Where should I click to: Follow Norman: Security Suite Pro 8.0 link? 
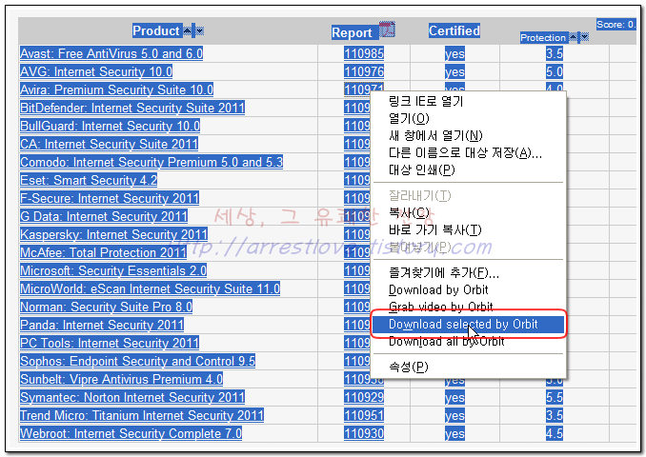106,307
